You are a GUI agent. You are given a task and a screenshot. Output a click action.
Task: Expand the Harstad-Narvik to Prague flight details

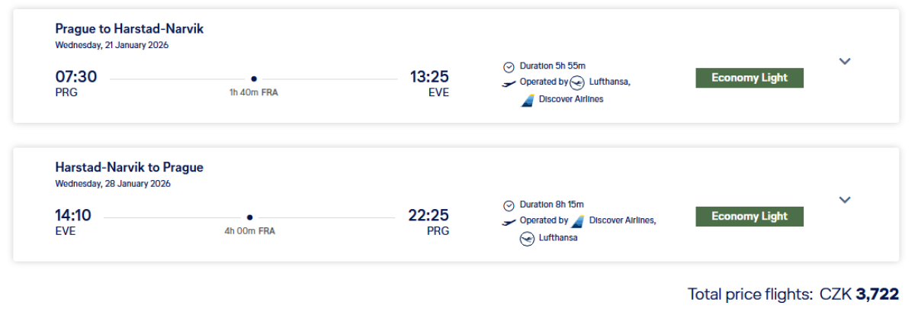coord(844,200)
